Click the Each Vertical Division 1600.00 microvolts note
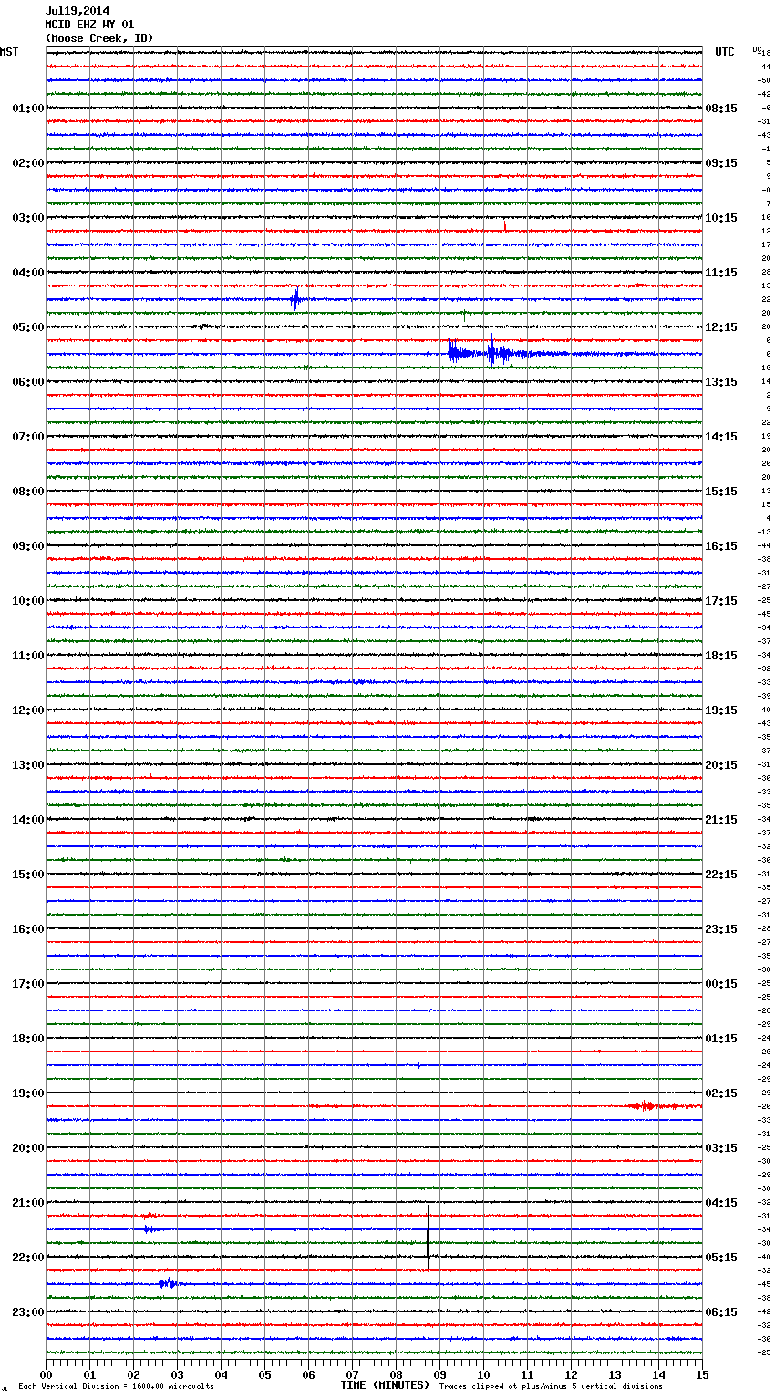Image resolution: width=775 pixels, height=1399 pixels. 116,1387
